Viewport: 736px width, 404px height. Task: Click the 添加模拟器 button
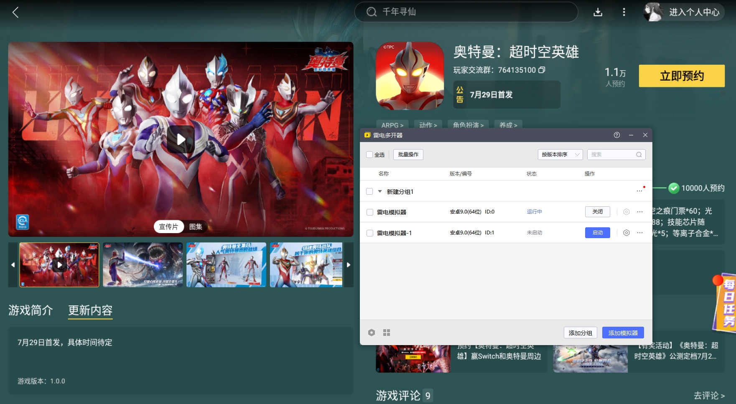pos(623,333)
